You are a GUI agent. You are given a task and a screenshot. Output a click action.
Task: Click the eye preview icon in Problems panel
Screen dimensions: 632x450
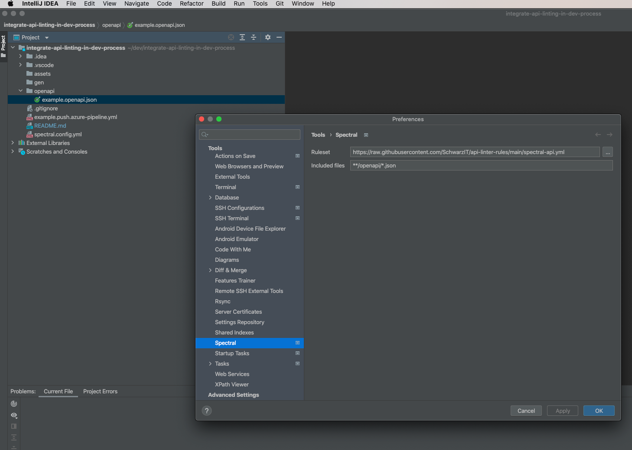[14, 415]
